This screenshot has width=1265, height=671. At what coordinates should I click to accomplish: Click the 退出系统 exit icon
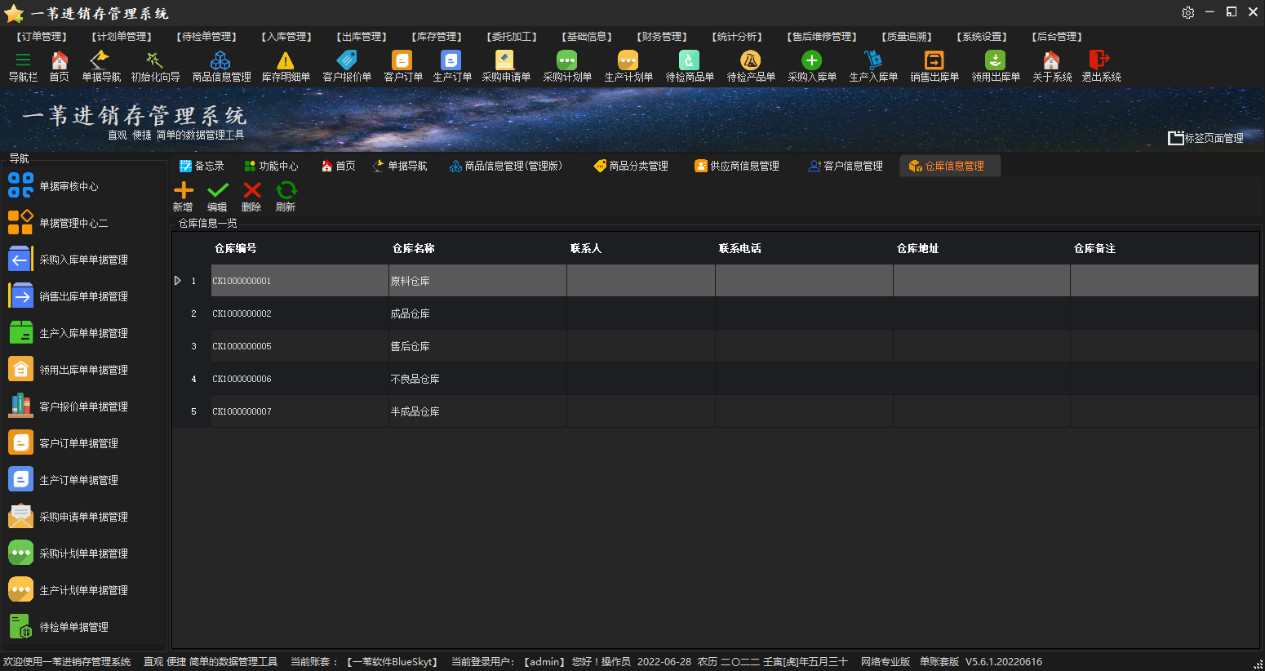[x=1100, y=61]
